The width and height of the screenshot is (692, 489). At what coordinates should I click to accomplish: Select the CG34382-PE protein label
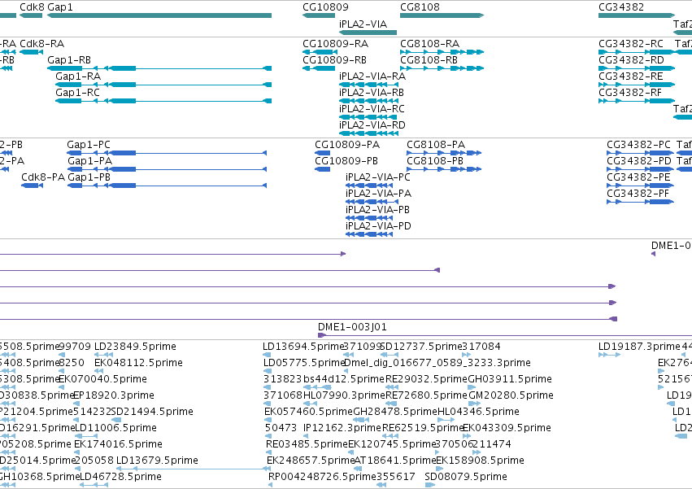[x=638, y=177]
